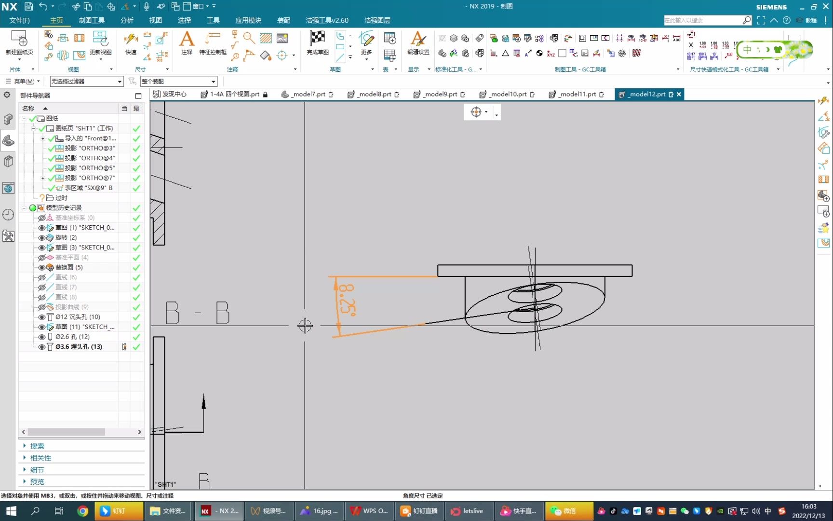Click the Help question mark icon
The height and width of the screenshot is (521, 833).
(787, 20)
